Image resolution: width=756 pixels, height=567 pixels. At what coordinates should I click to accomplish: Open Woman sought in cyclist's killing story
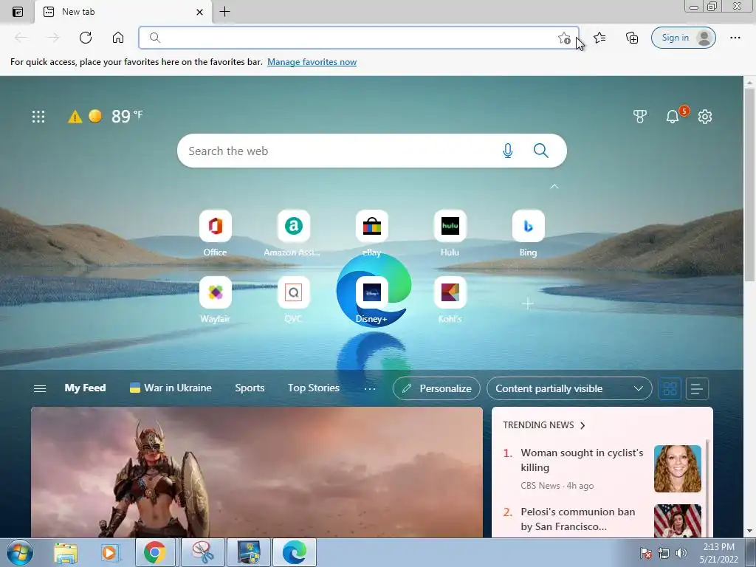coord(582,460)
